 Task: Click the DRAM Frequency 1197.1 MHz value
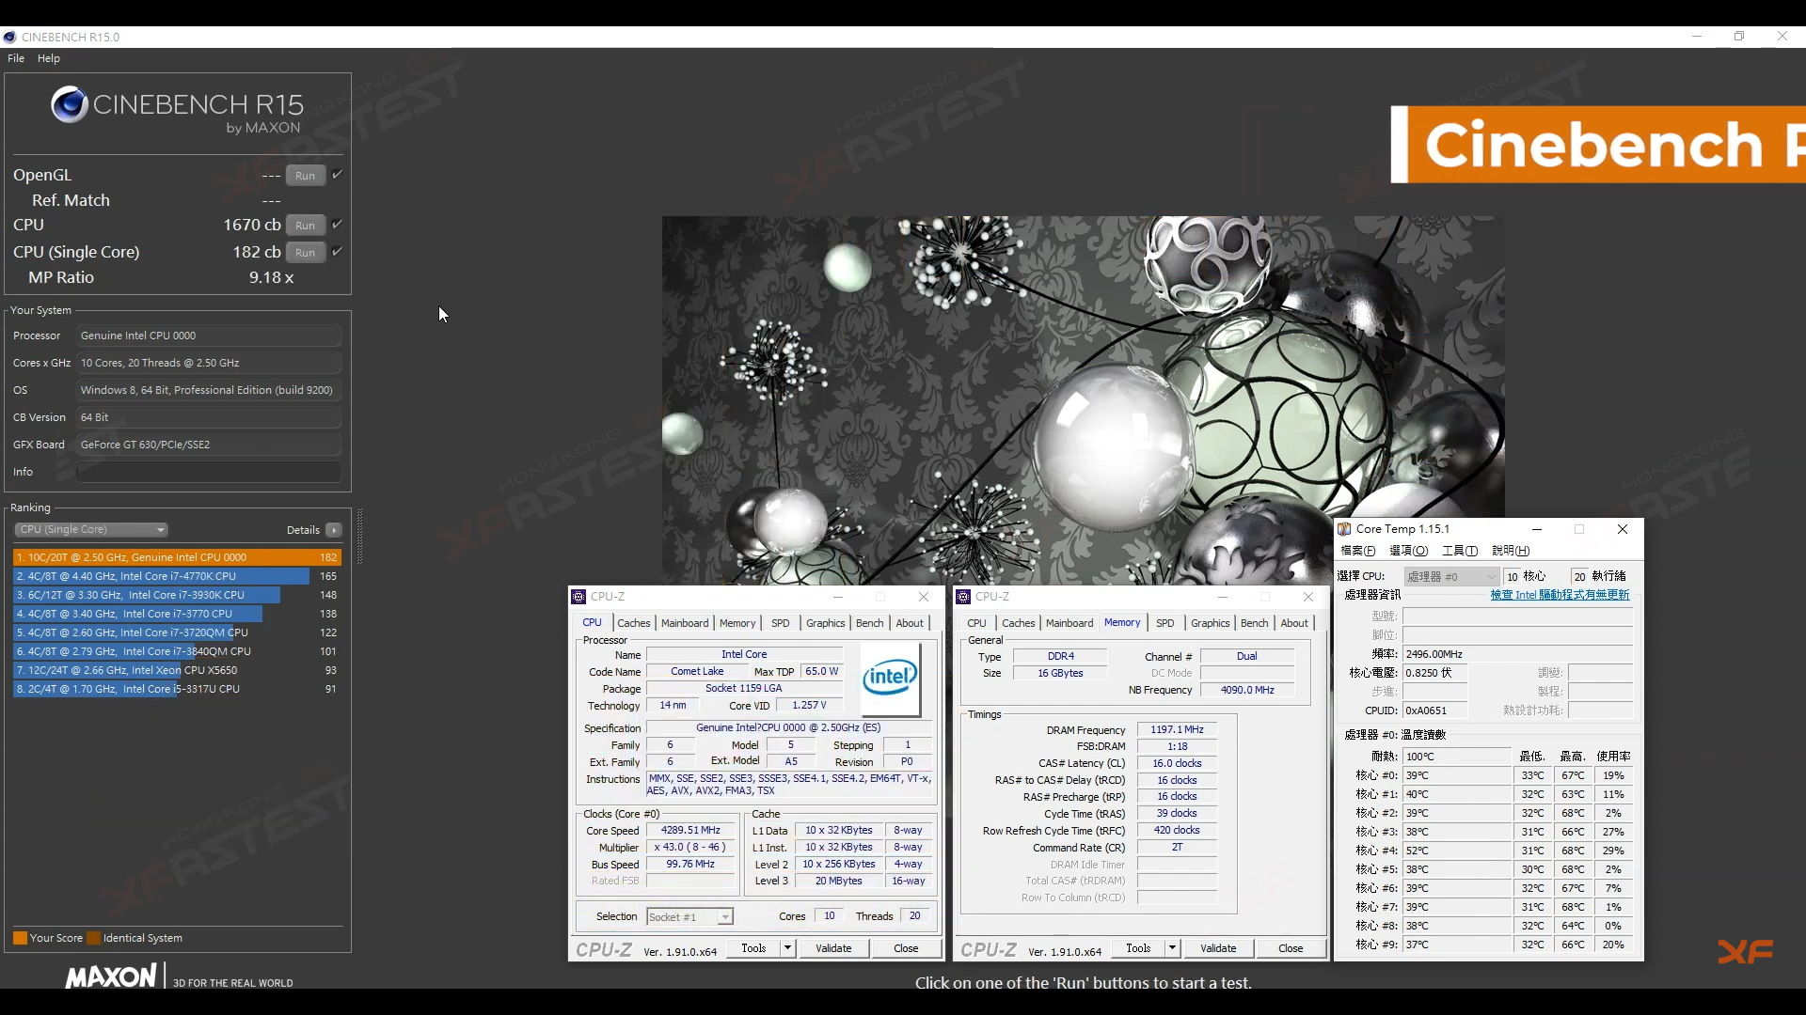pos(1177,729)
